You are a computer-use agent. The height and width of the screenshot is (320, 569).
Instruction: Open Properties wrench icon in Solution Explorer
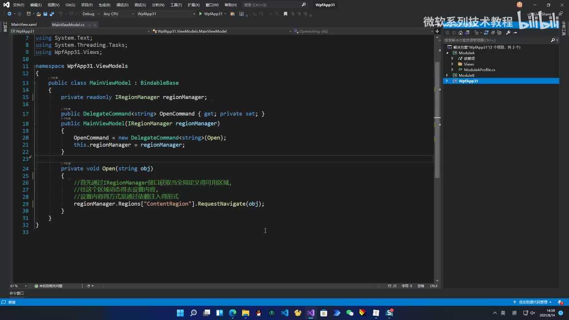tap(508, 33)
